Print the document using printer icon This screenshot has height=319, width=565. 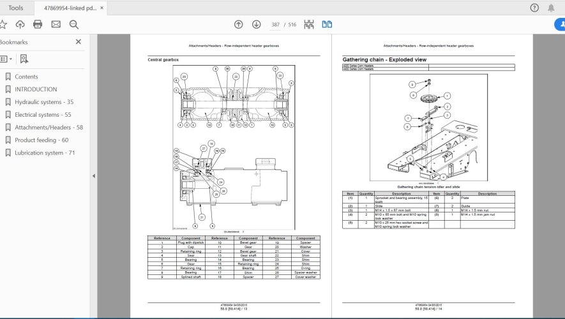click(x=38, y=24)
